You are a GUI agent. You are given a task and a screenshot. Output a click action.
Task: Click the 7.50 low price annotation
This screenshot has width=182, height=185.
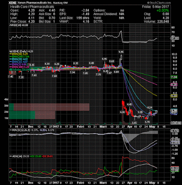click(54, 76)
